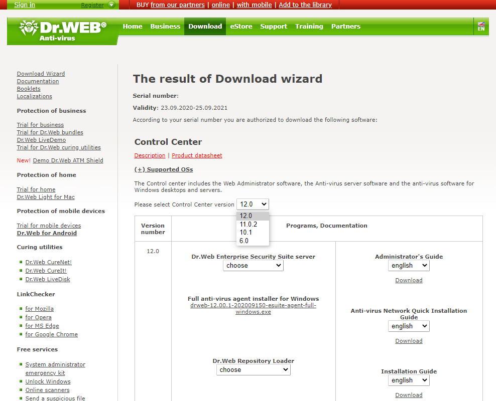Screen dimensions: 496x401
Task: Open Unlock Windows link
Action: coord(48,381)
